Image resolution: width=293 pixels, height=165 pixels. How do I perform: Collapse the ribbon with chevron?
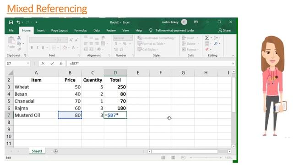point(233,56)
